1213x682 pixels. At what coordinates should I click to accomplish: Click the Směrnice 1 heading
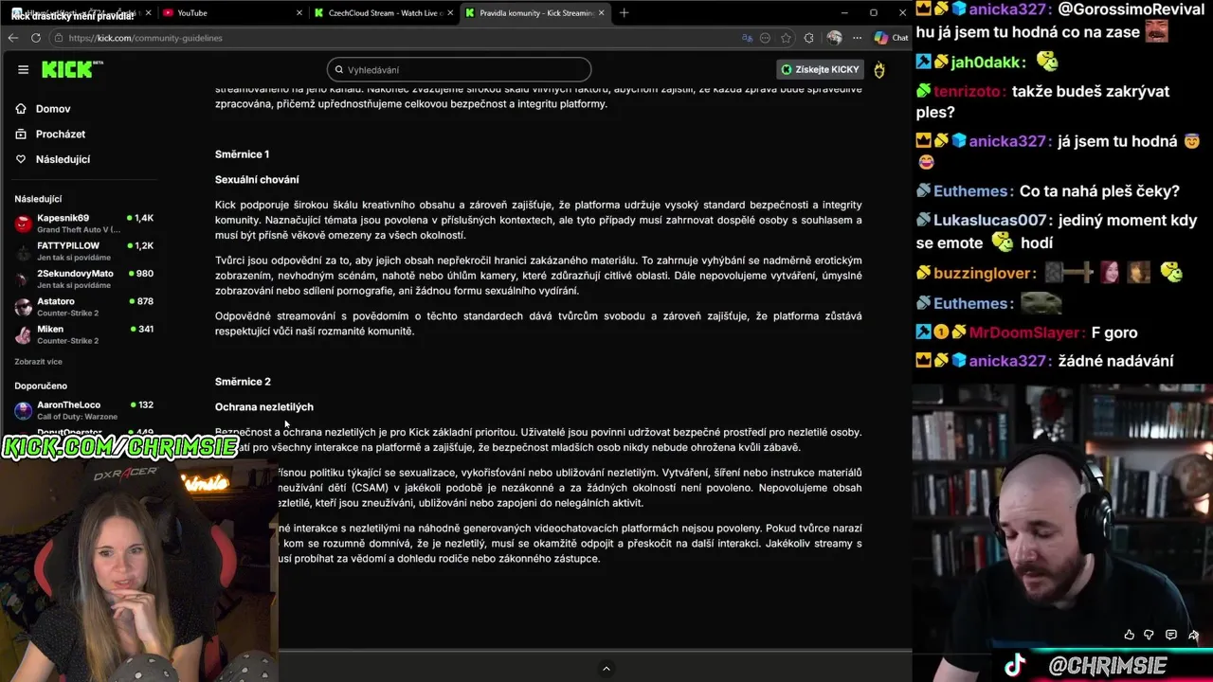point(242,154)
